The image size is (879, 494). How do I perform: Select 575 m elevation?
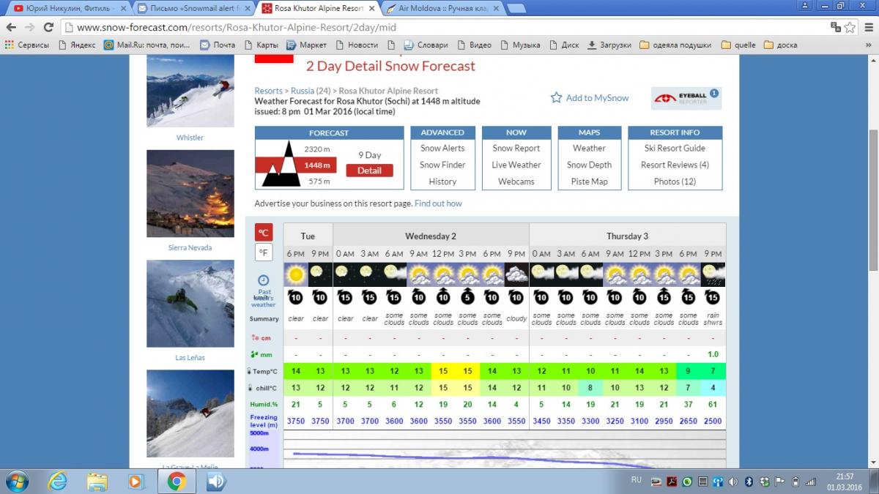319,181
